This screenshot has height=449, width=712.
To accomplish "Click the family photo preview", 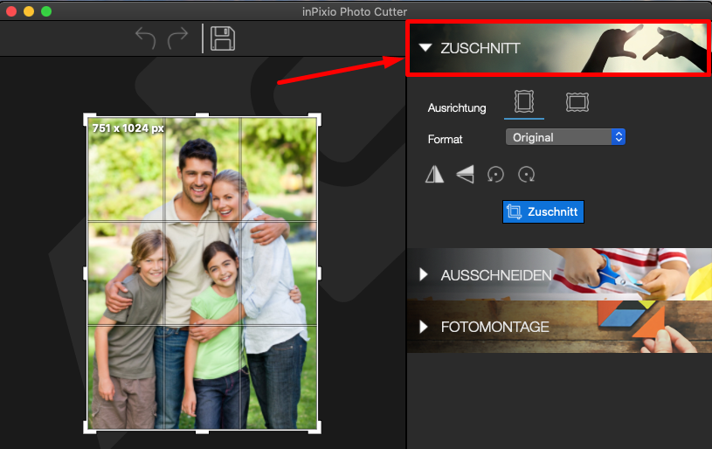I will pyautogui.click(x=202, y=273).
